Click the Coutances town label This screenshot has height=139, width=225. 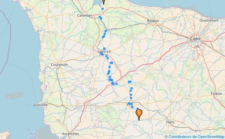[x=60, y=65]
